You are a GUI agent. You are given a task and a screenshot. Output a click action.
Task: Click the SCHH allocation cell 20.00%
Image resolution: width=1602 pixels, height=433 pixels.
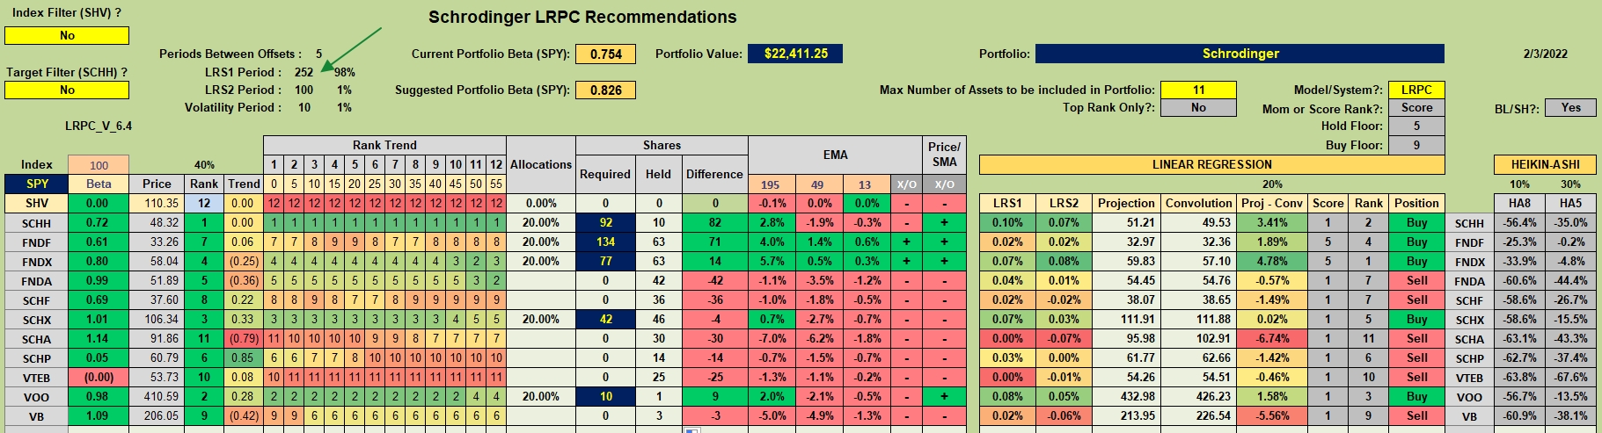tap(541, 223)
